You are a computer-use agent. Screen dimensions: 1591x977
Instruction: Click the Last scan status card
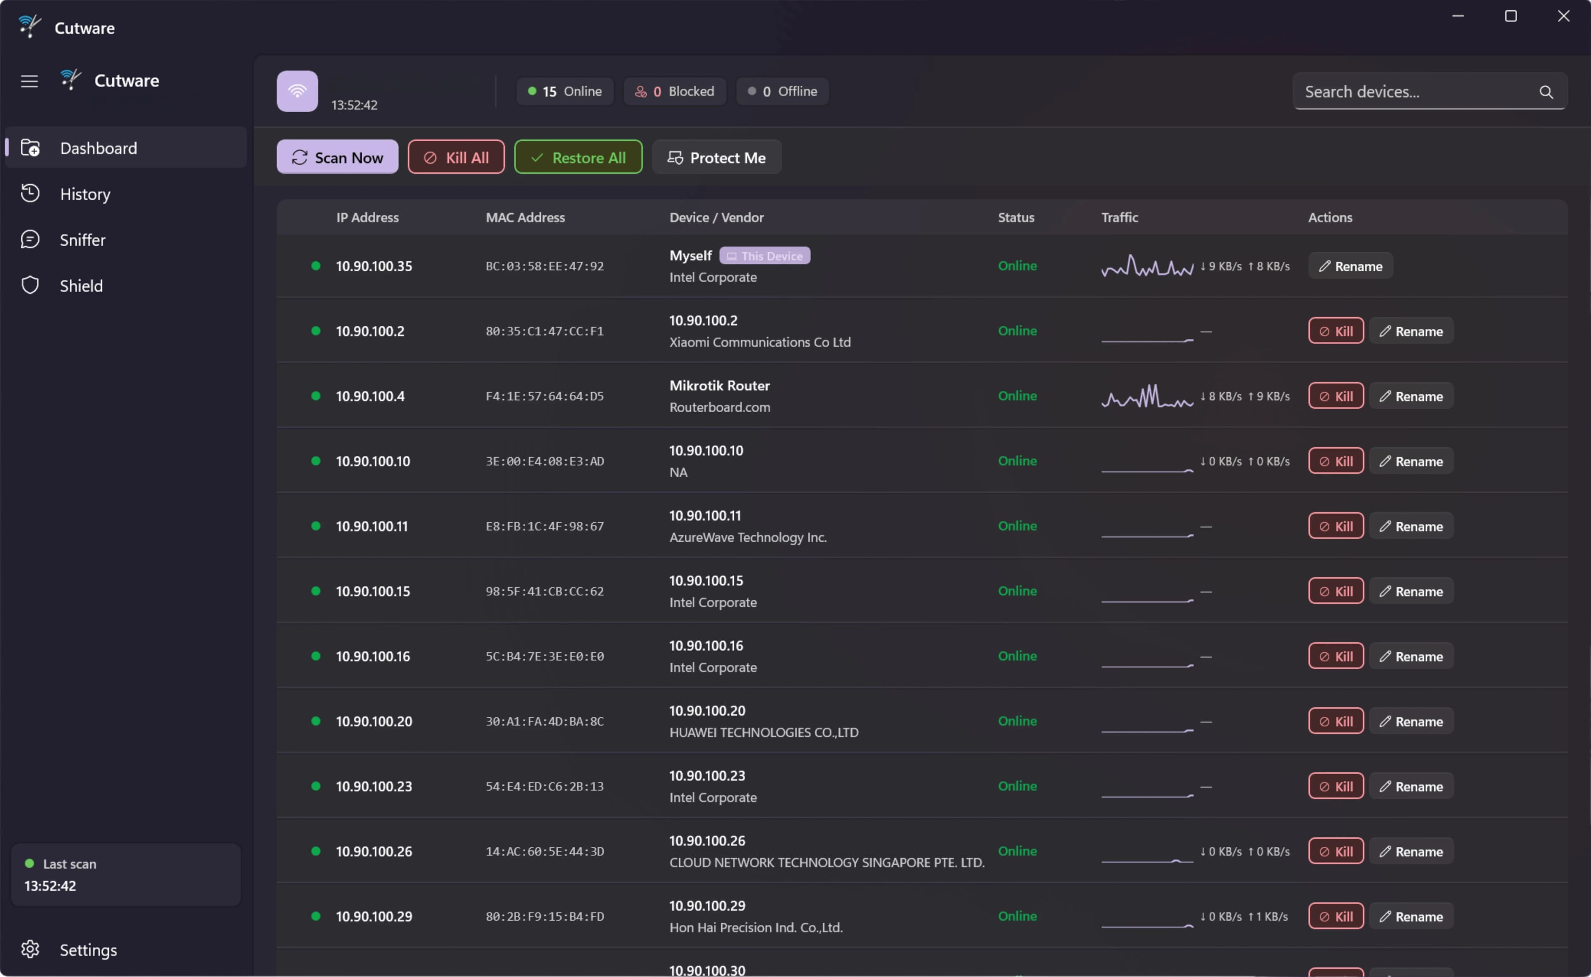tap(126, 875)
